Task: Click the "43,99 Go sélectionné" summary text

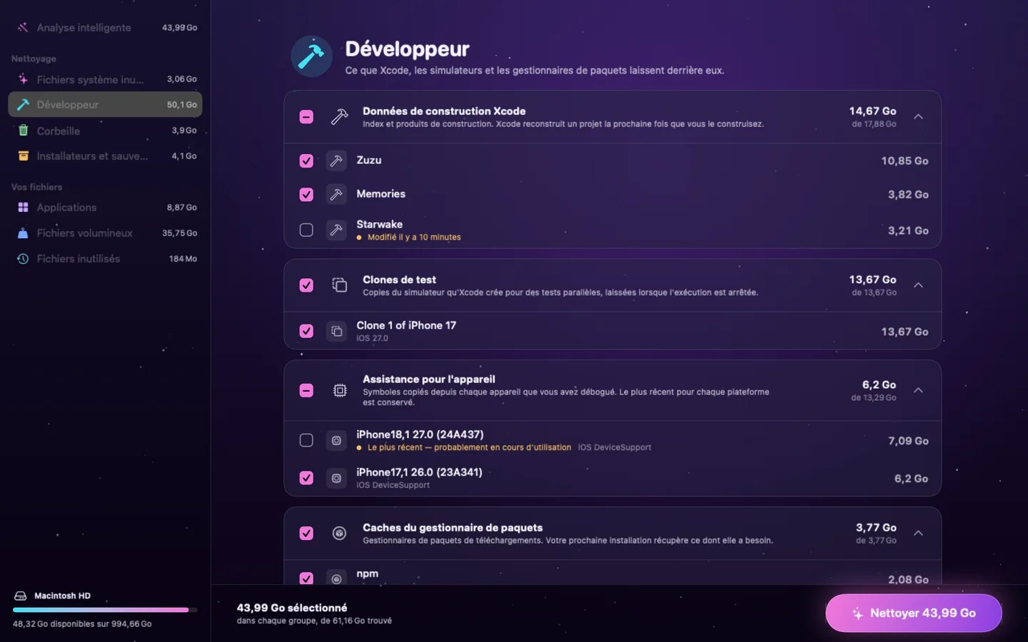Action: [x=292, y=608]
